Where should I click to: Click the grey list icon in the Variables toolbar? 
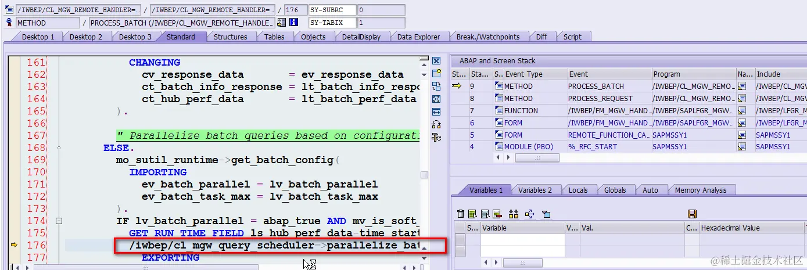(x=484, y=214)
